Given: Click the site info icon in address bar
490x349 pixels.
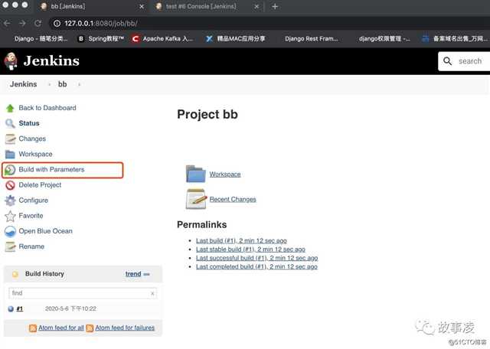Looking at the screenshot, I should [x=57, y=24].
